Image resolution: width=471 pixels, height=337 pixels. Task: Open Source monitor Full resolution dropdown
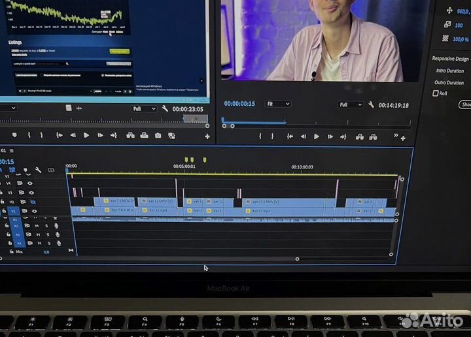(x=144, y=109)
